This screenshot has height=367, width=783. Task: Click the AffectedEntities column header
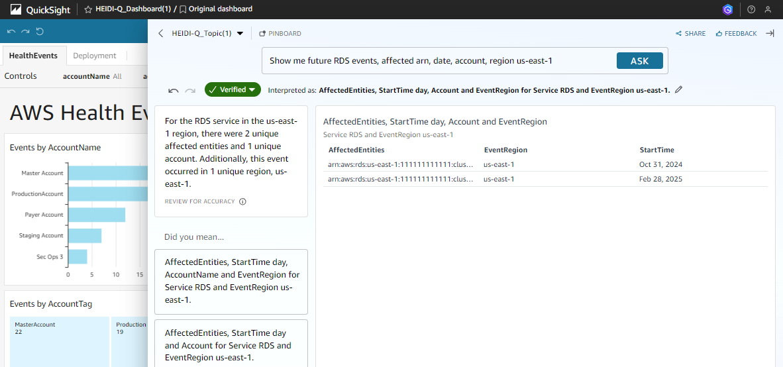tap(356, 150)
